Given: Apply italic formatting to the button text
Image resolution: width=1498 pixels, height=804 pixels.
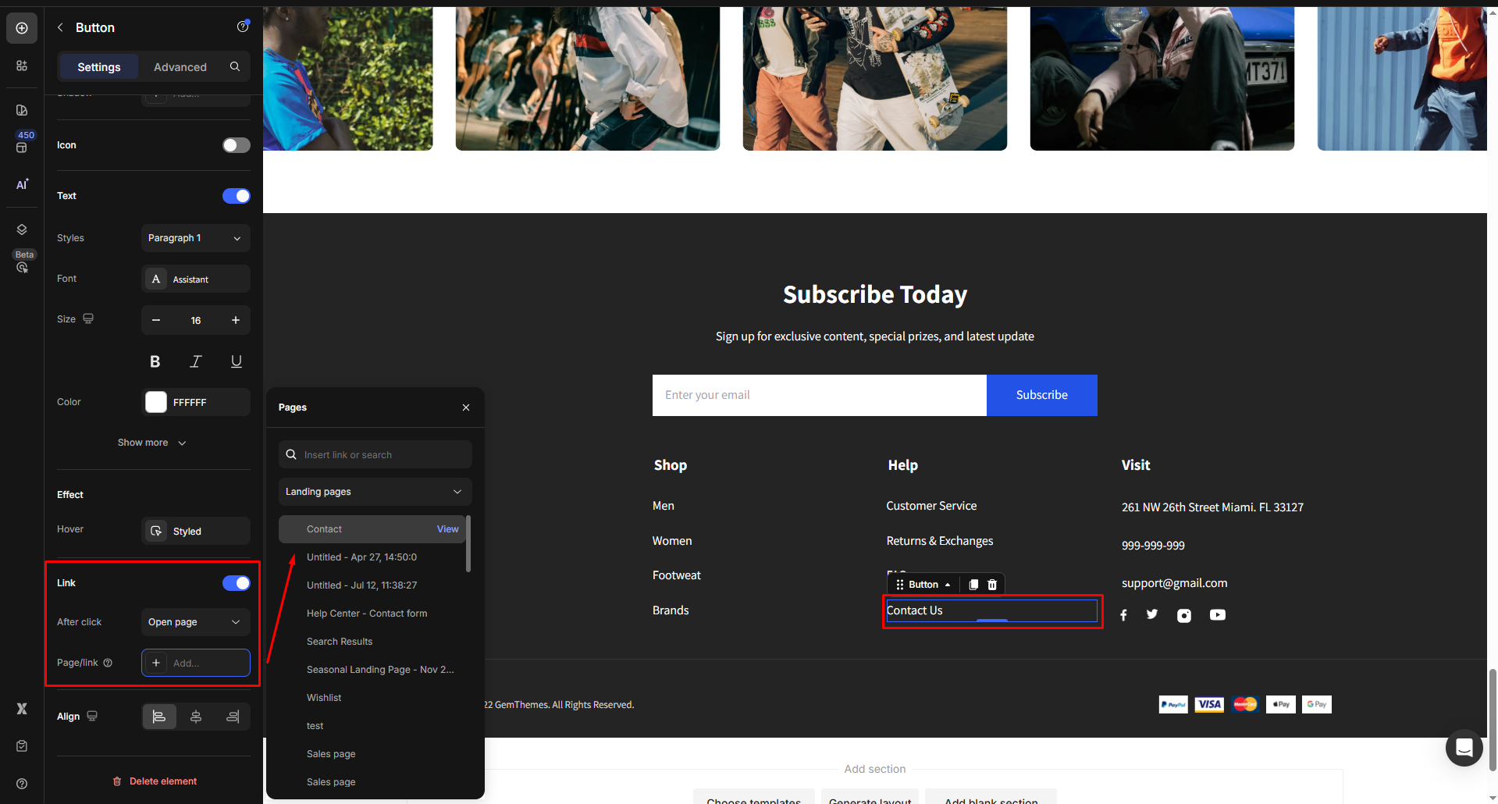Looking at the screenshot, I should click(195, 361).
